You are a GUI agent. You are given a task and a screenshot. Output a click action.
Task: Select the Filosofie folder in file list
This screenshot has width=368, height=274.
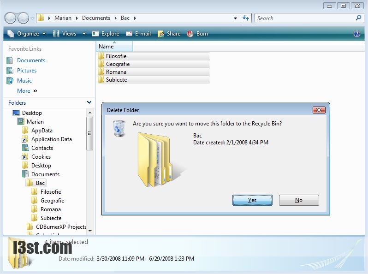coord(154,56)
